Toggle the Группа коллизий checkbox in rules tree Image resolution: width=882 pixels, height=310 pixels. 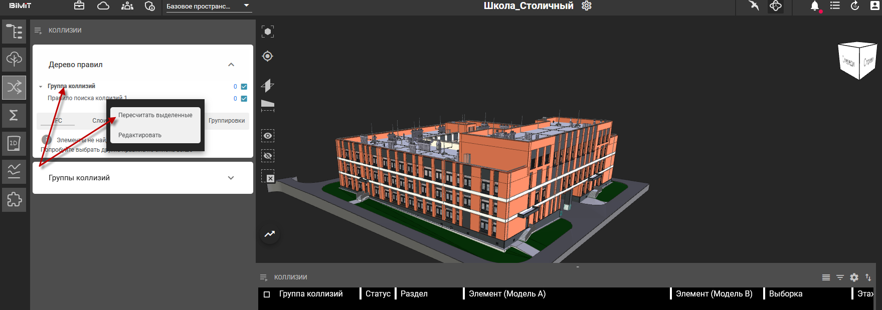click(244, 87)
